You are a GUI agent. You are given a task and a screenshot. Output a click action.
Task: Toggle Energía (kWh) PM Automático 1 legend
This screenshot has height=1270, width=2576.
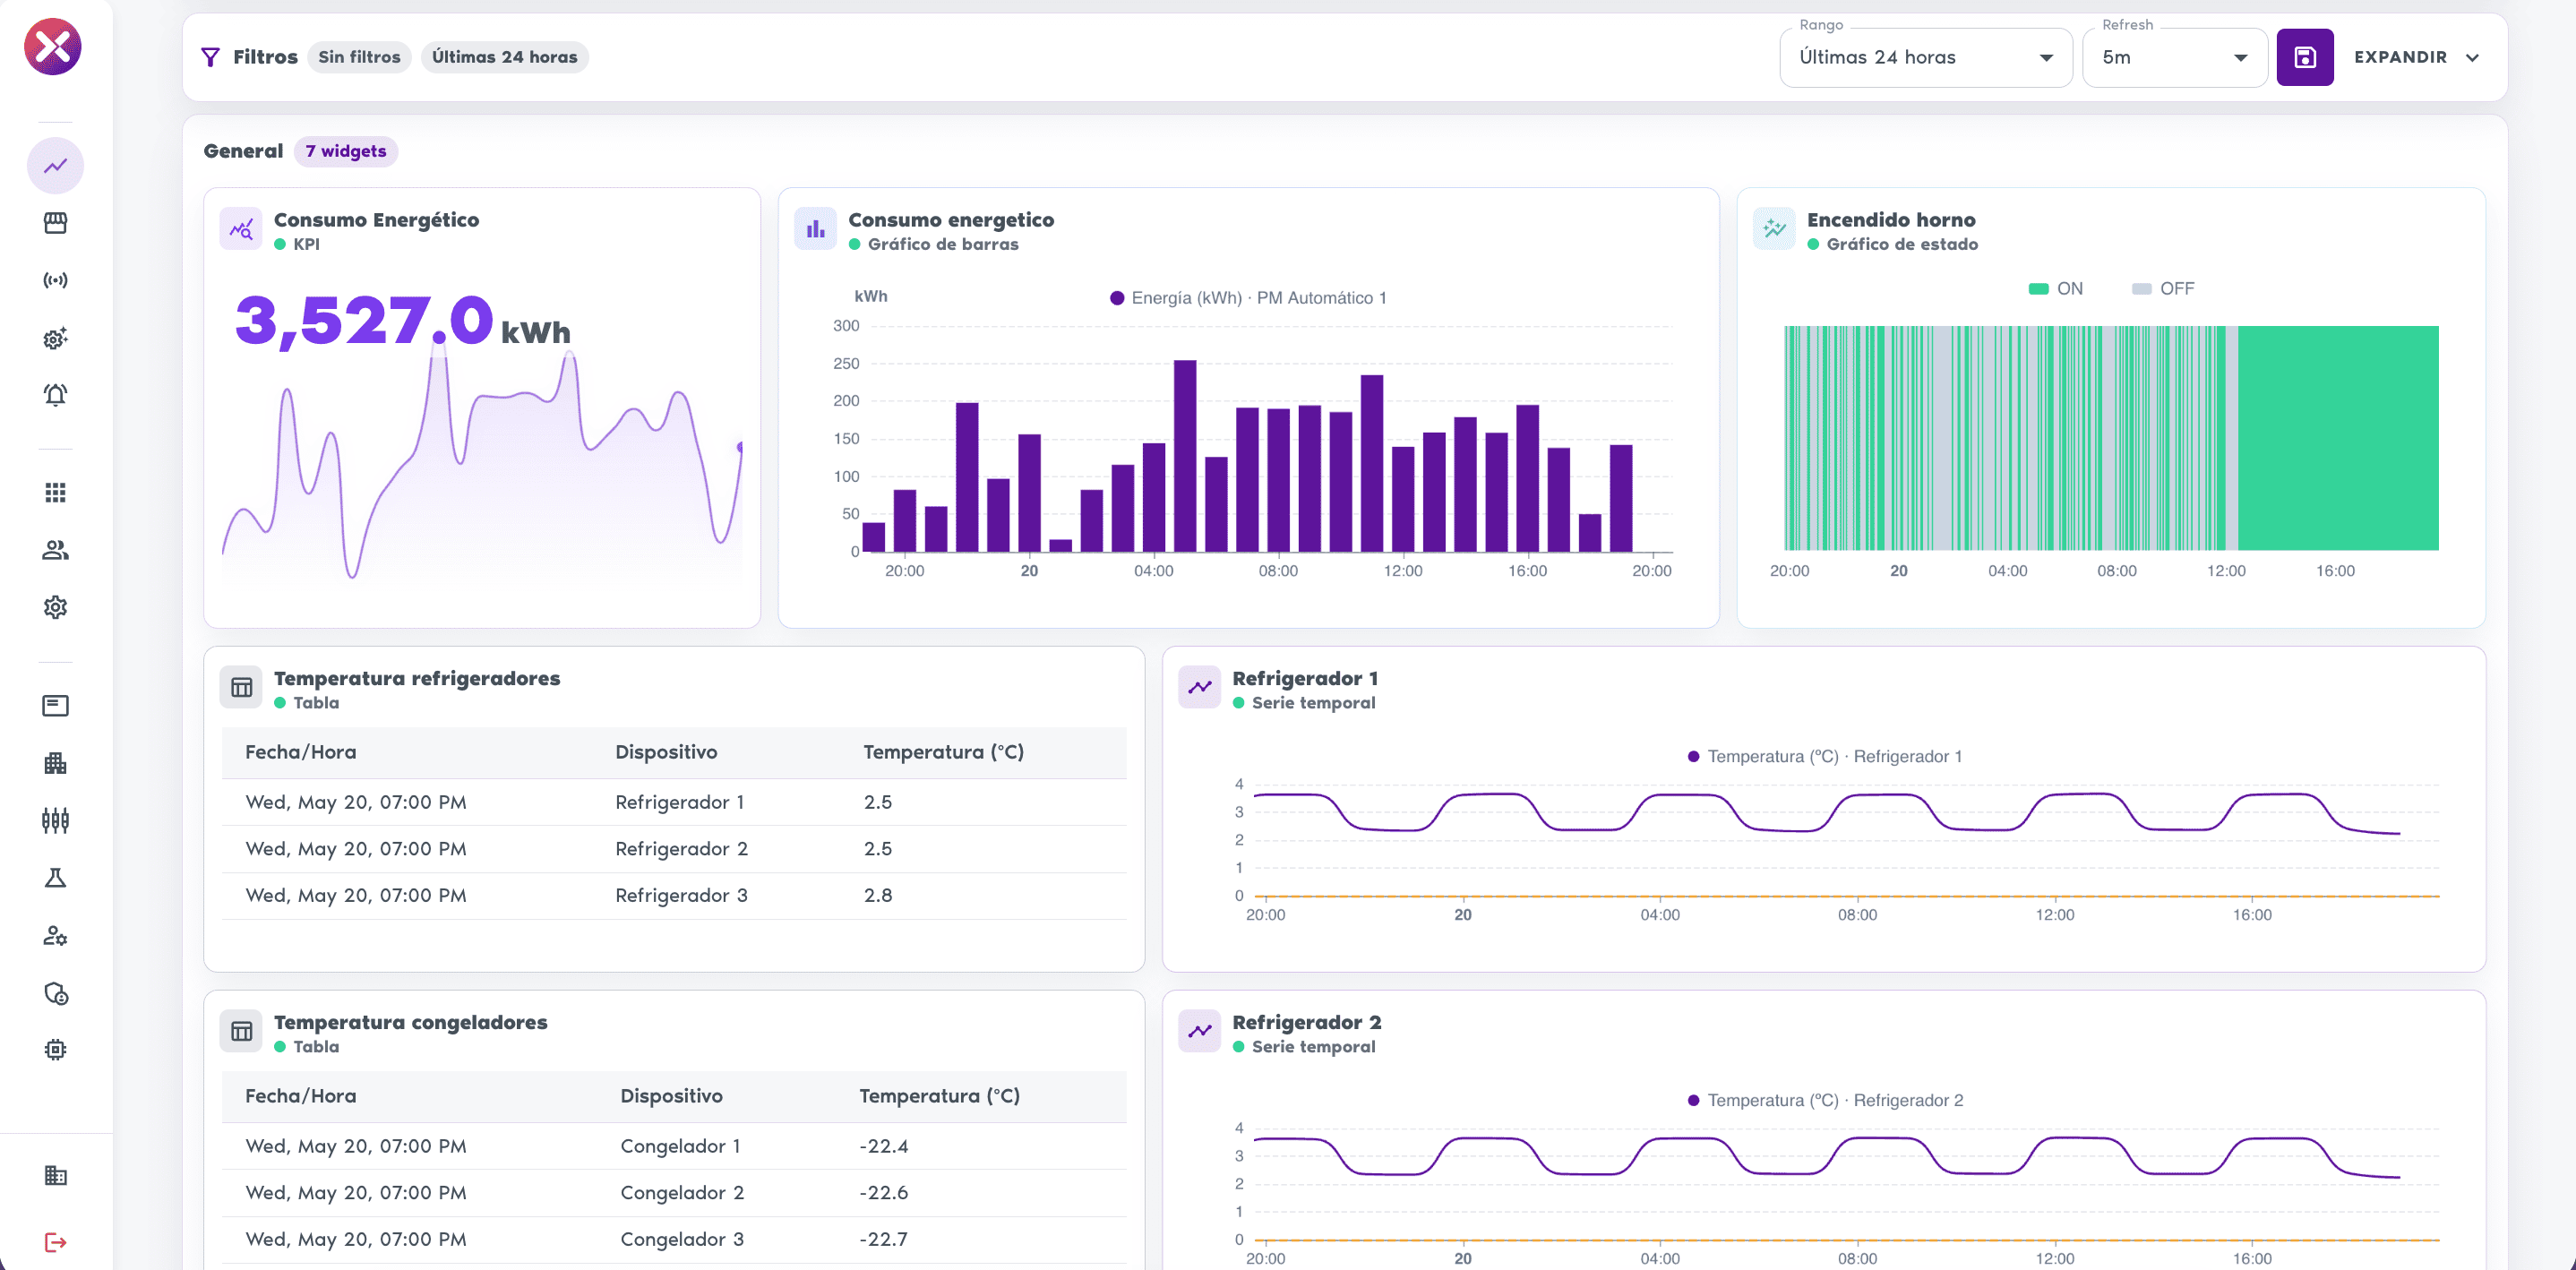(1248, 298)
